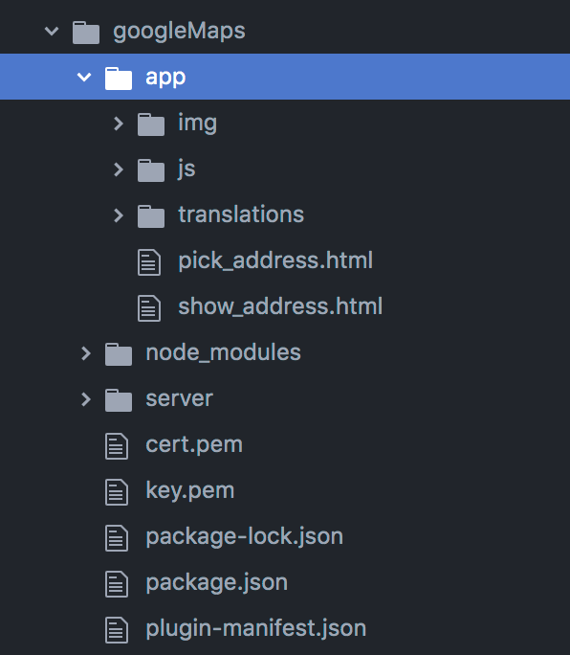Click the key.pem file icon
Screen dimensions: 570x655
coord(117,492)
